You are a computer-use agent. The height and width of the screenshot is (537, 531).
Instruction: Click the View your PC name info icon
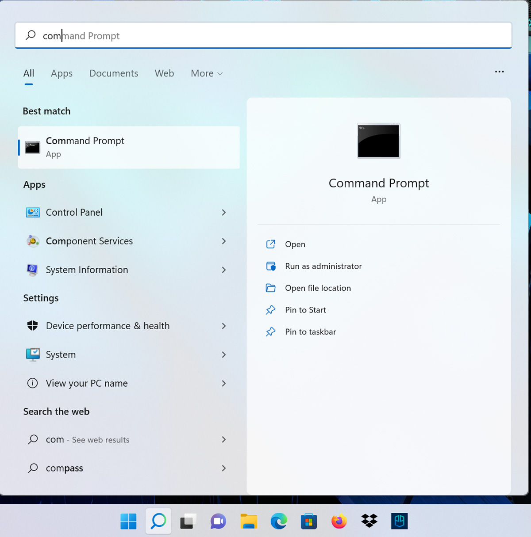[x=33, y=383]
